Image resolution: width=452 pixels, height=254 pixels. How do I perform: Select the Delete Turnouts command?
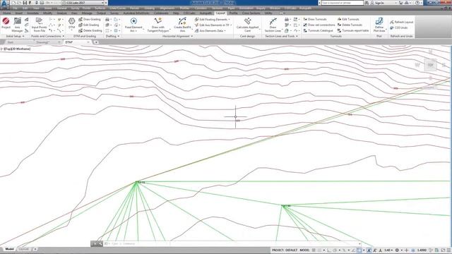click(x=350, y=25)
